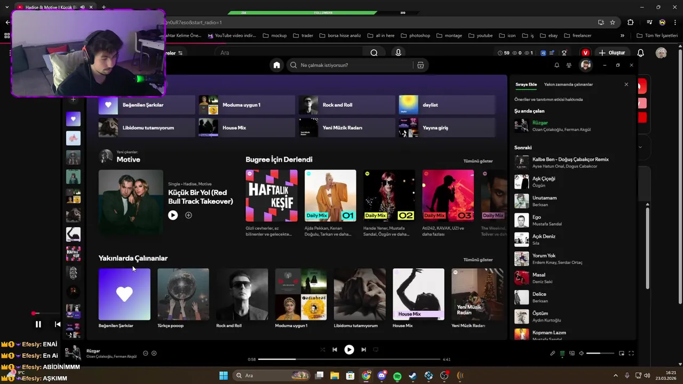Open Haftalık Keşif playlist cover
Image resolution: width=683 pixels, height=384 pixels.
[x=272, y=196]
